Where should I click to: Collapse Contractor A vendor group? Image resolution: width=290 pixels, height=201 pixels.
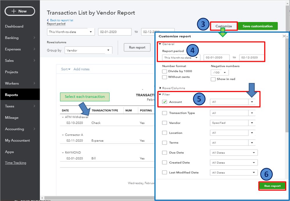click(63, 135)
